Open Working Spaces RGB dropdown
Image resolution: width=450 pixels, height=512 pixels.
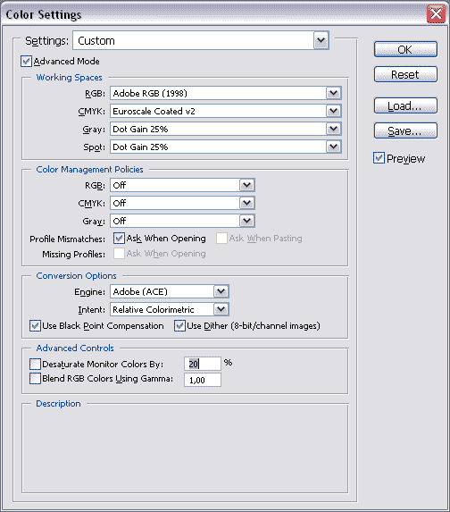coord(226,94)
